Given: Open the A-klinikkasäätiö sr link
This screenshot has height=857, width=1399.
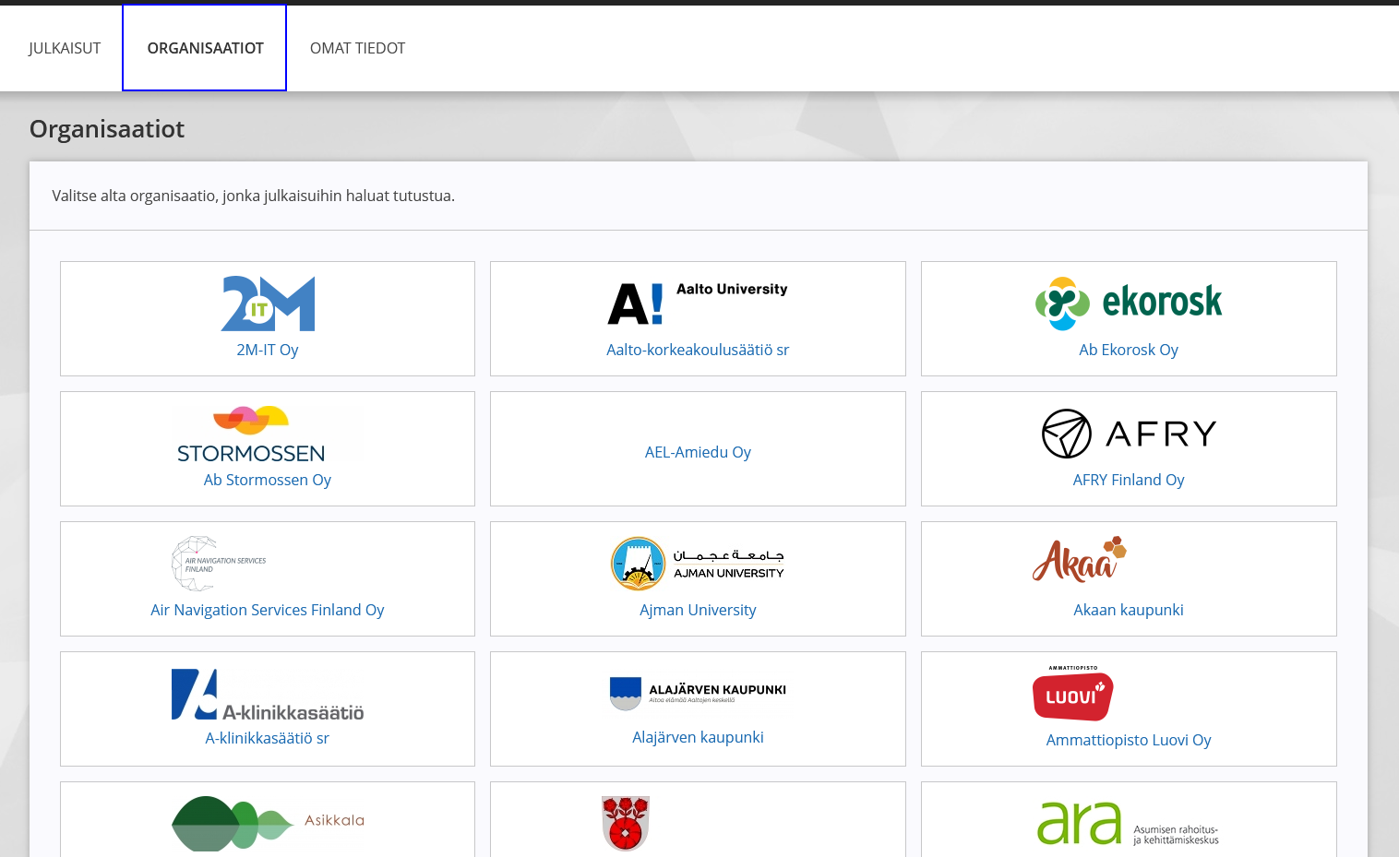Looking at the screenshot, I should (268, 738).
